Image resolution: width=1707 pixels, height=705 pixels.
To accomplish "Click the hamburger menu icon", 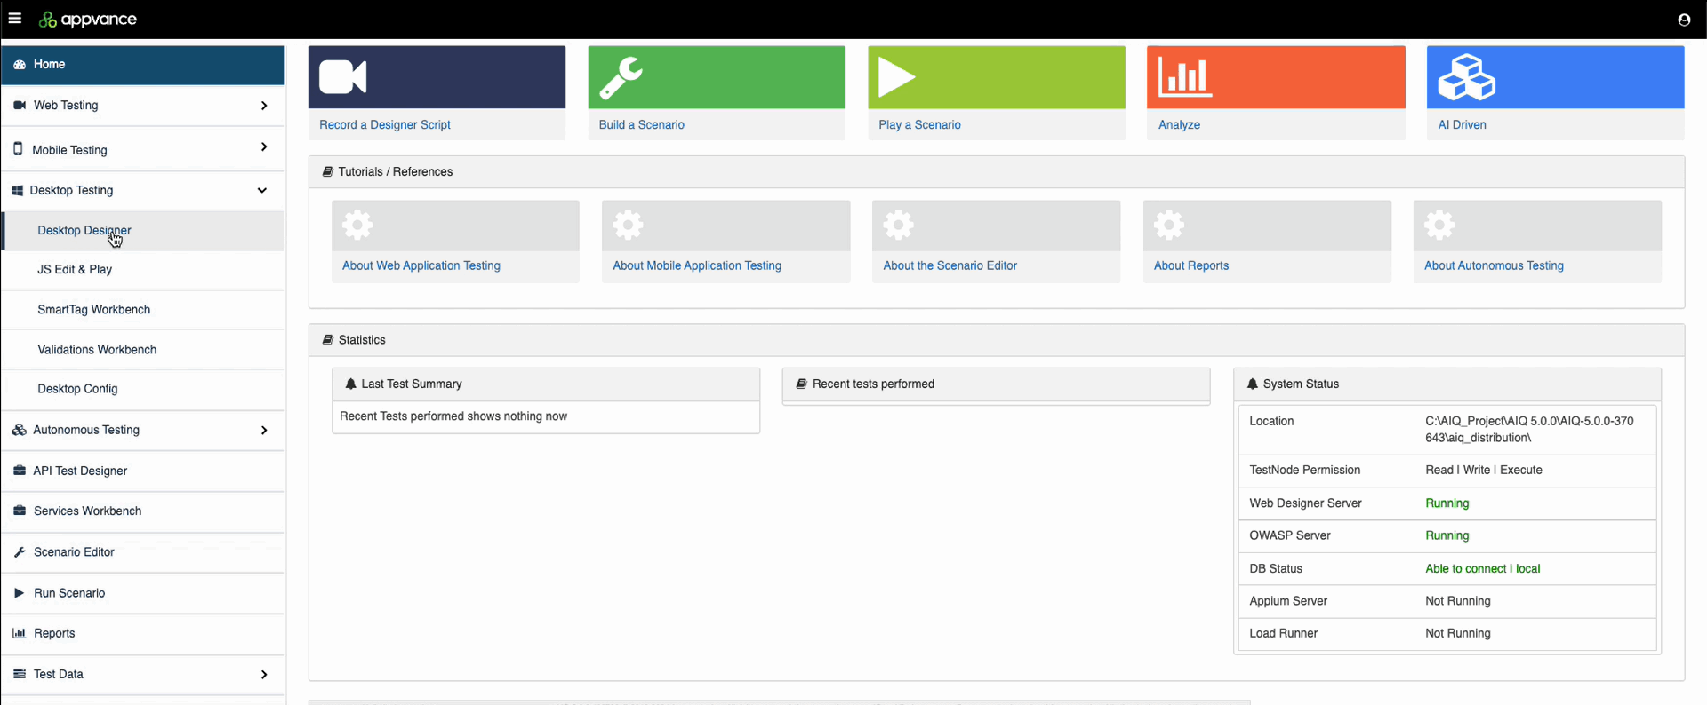I will (15, 19).
